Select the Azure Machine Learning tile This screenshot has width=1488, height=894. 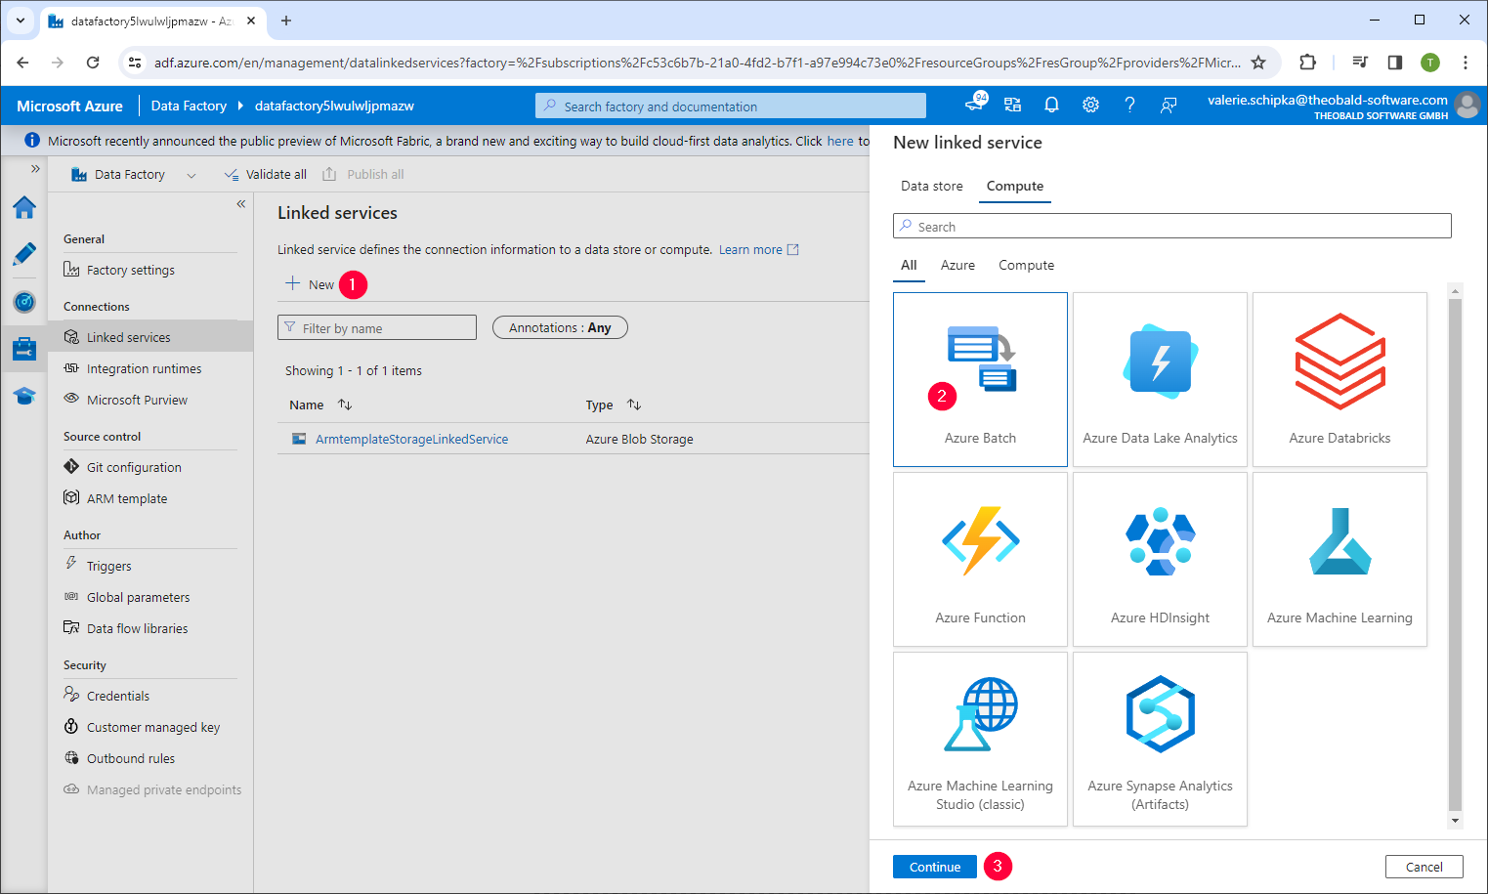pyautogui.click(x=1339, y=559)
